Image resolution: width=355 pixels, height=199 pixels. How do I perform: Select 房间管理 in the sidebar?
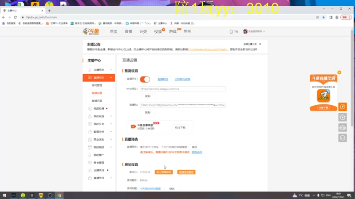click(x=97, y=85)
